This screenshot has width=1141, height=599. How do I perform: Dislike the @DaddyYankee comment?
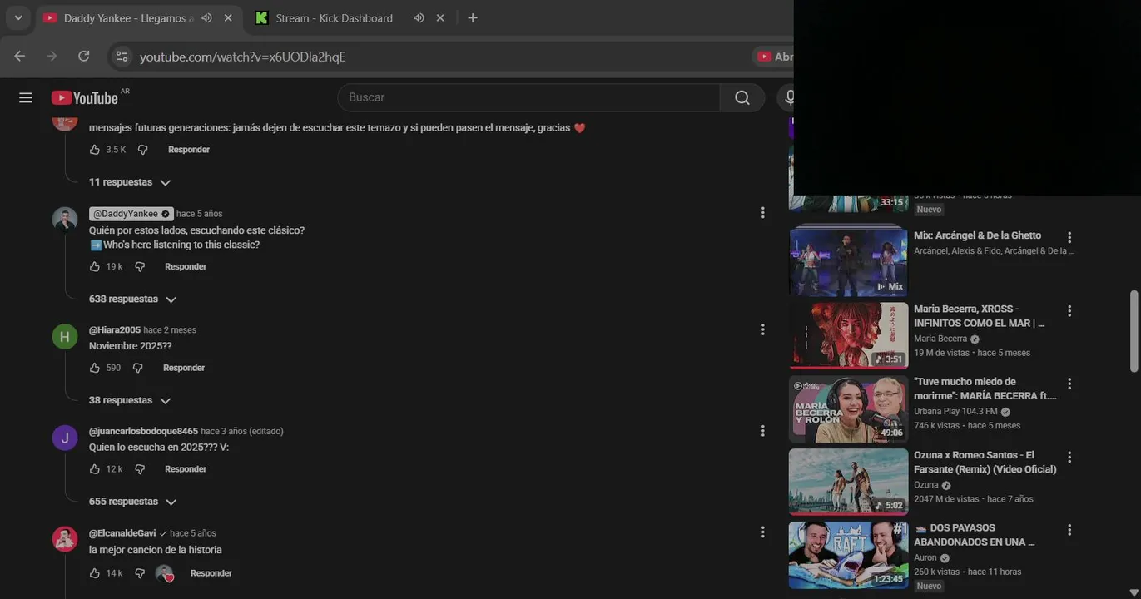click(x=140, y=267)
